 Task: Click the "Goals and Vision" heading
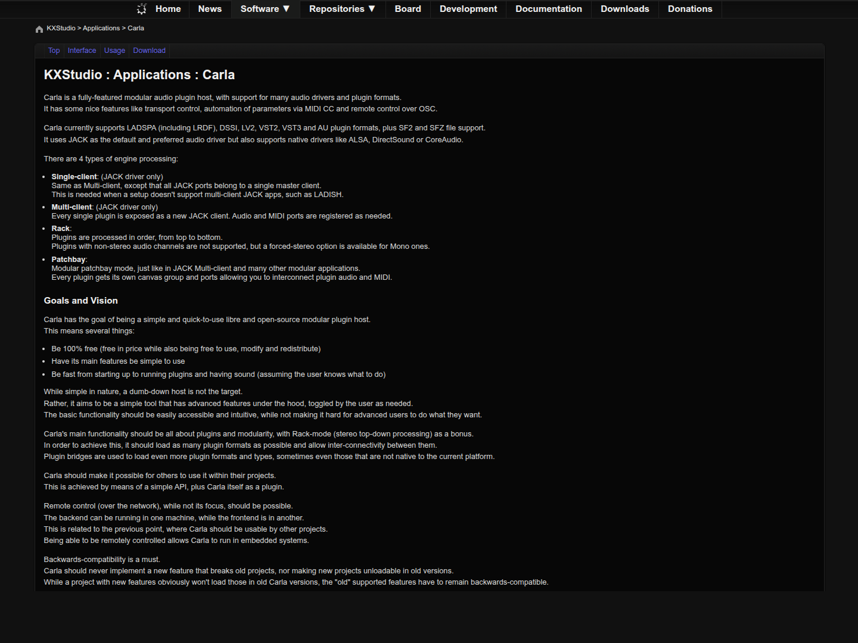coord(81,301)
